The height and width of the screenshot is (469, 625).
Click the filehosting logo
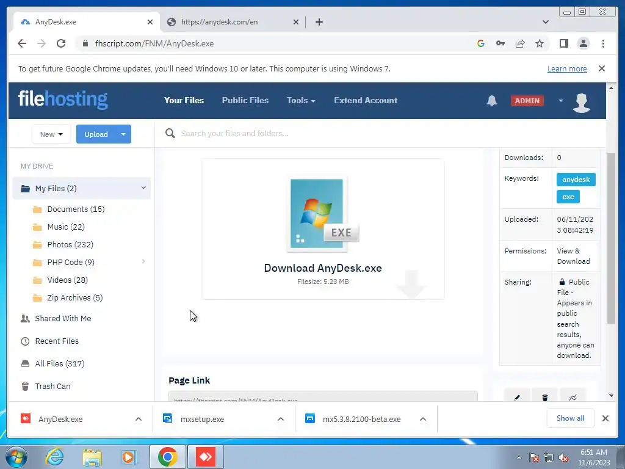[x=63, y=99]
